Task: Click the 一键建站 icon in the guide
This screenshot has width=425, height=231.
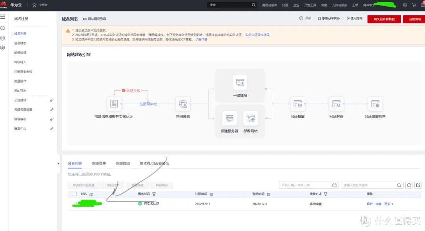Action: [x=240, y=83]
